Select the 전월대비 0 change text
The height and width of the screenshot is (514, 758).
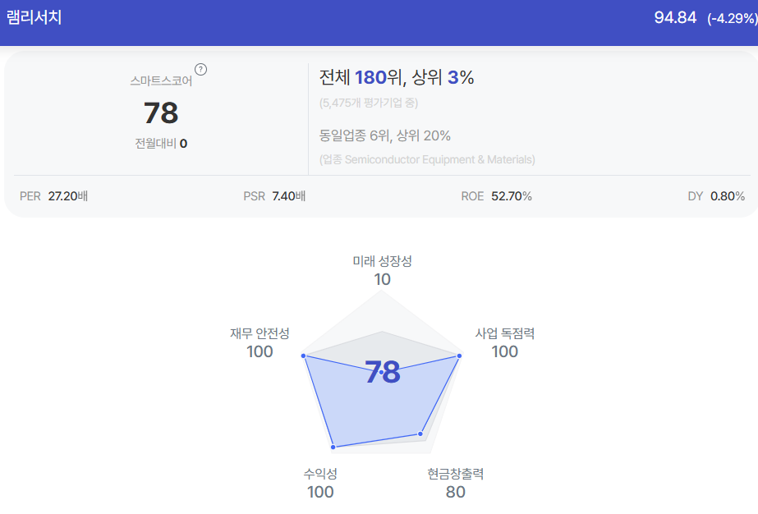(x=161, y=144)
